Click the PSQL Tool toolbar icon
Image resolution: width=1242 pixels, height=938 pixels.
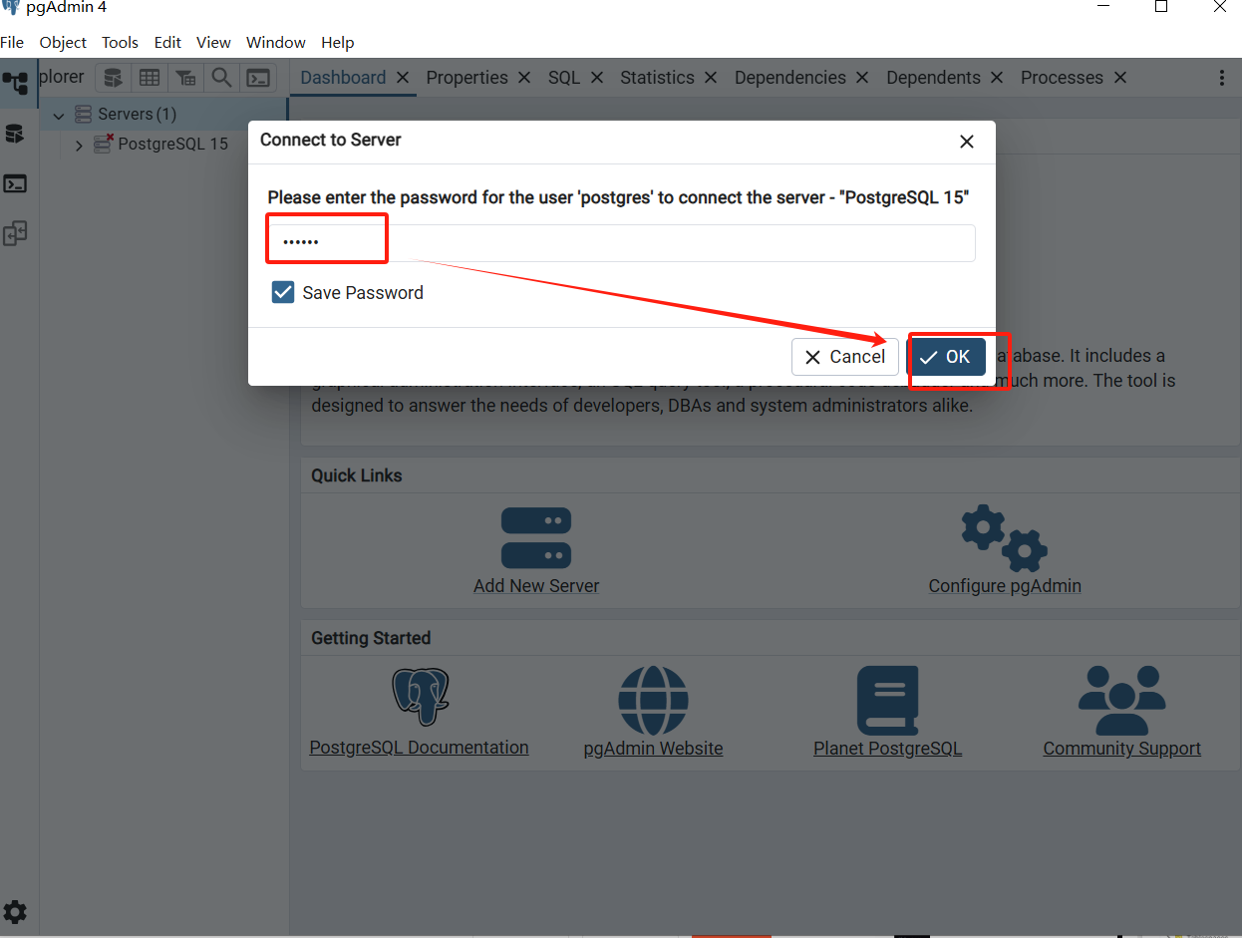258,78
